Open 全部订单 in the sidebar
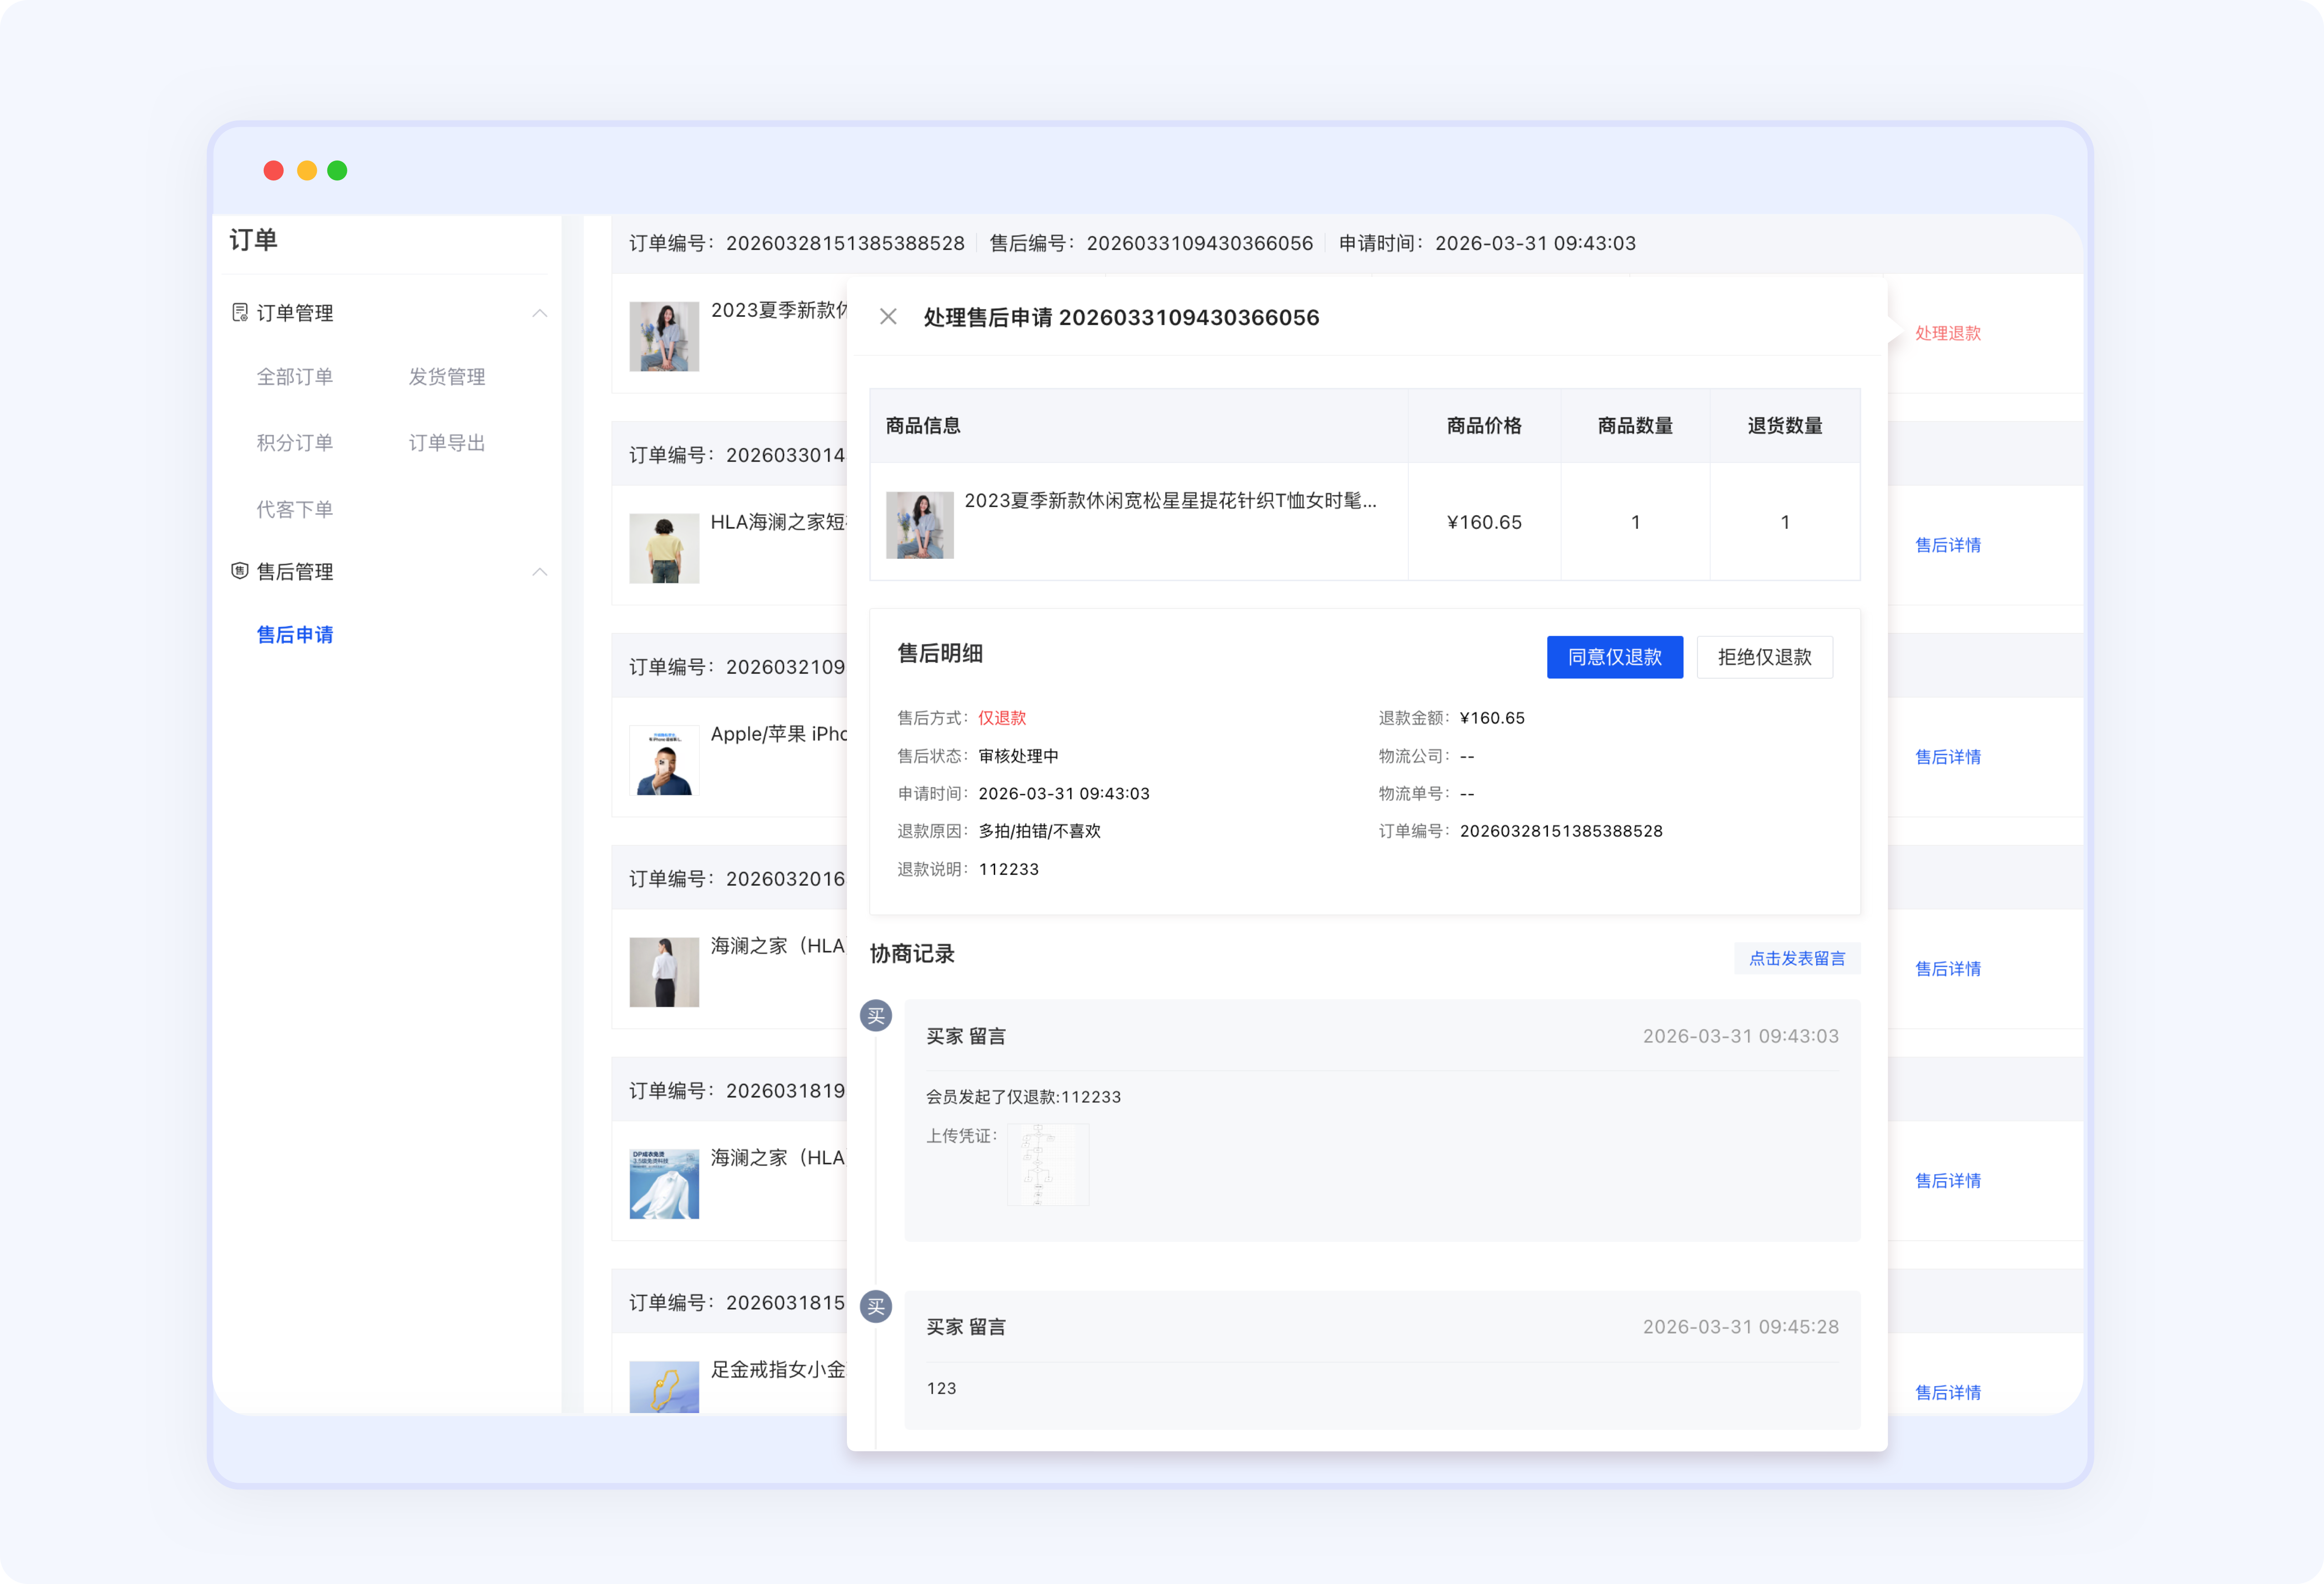 [x=294, y=377]
